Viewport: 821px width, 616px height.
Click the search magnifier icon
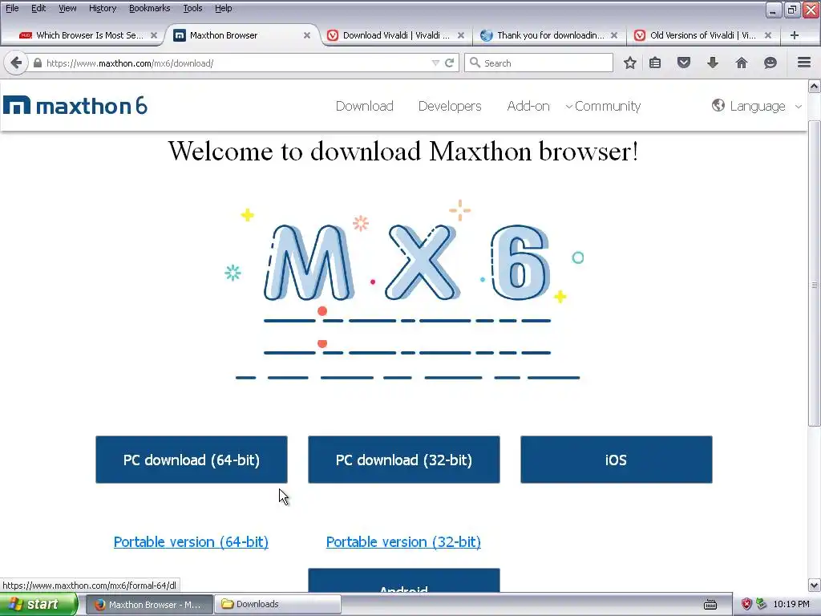pyautogui.click(x=475, y=63)
